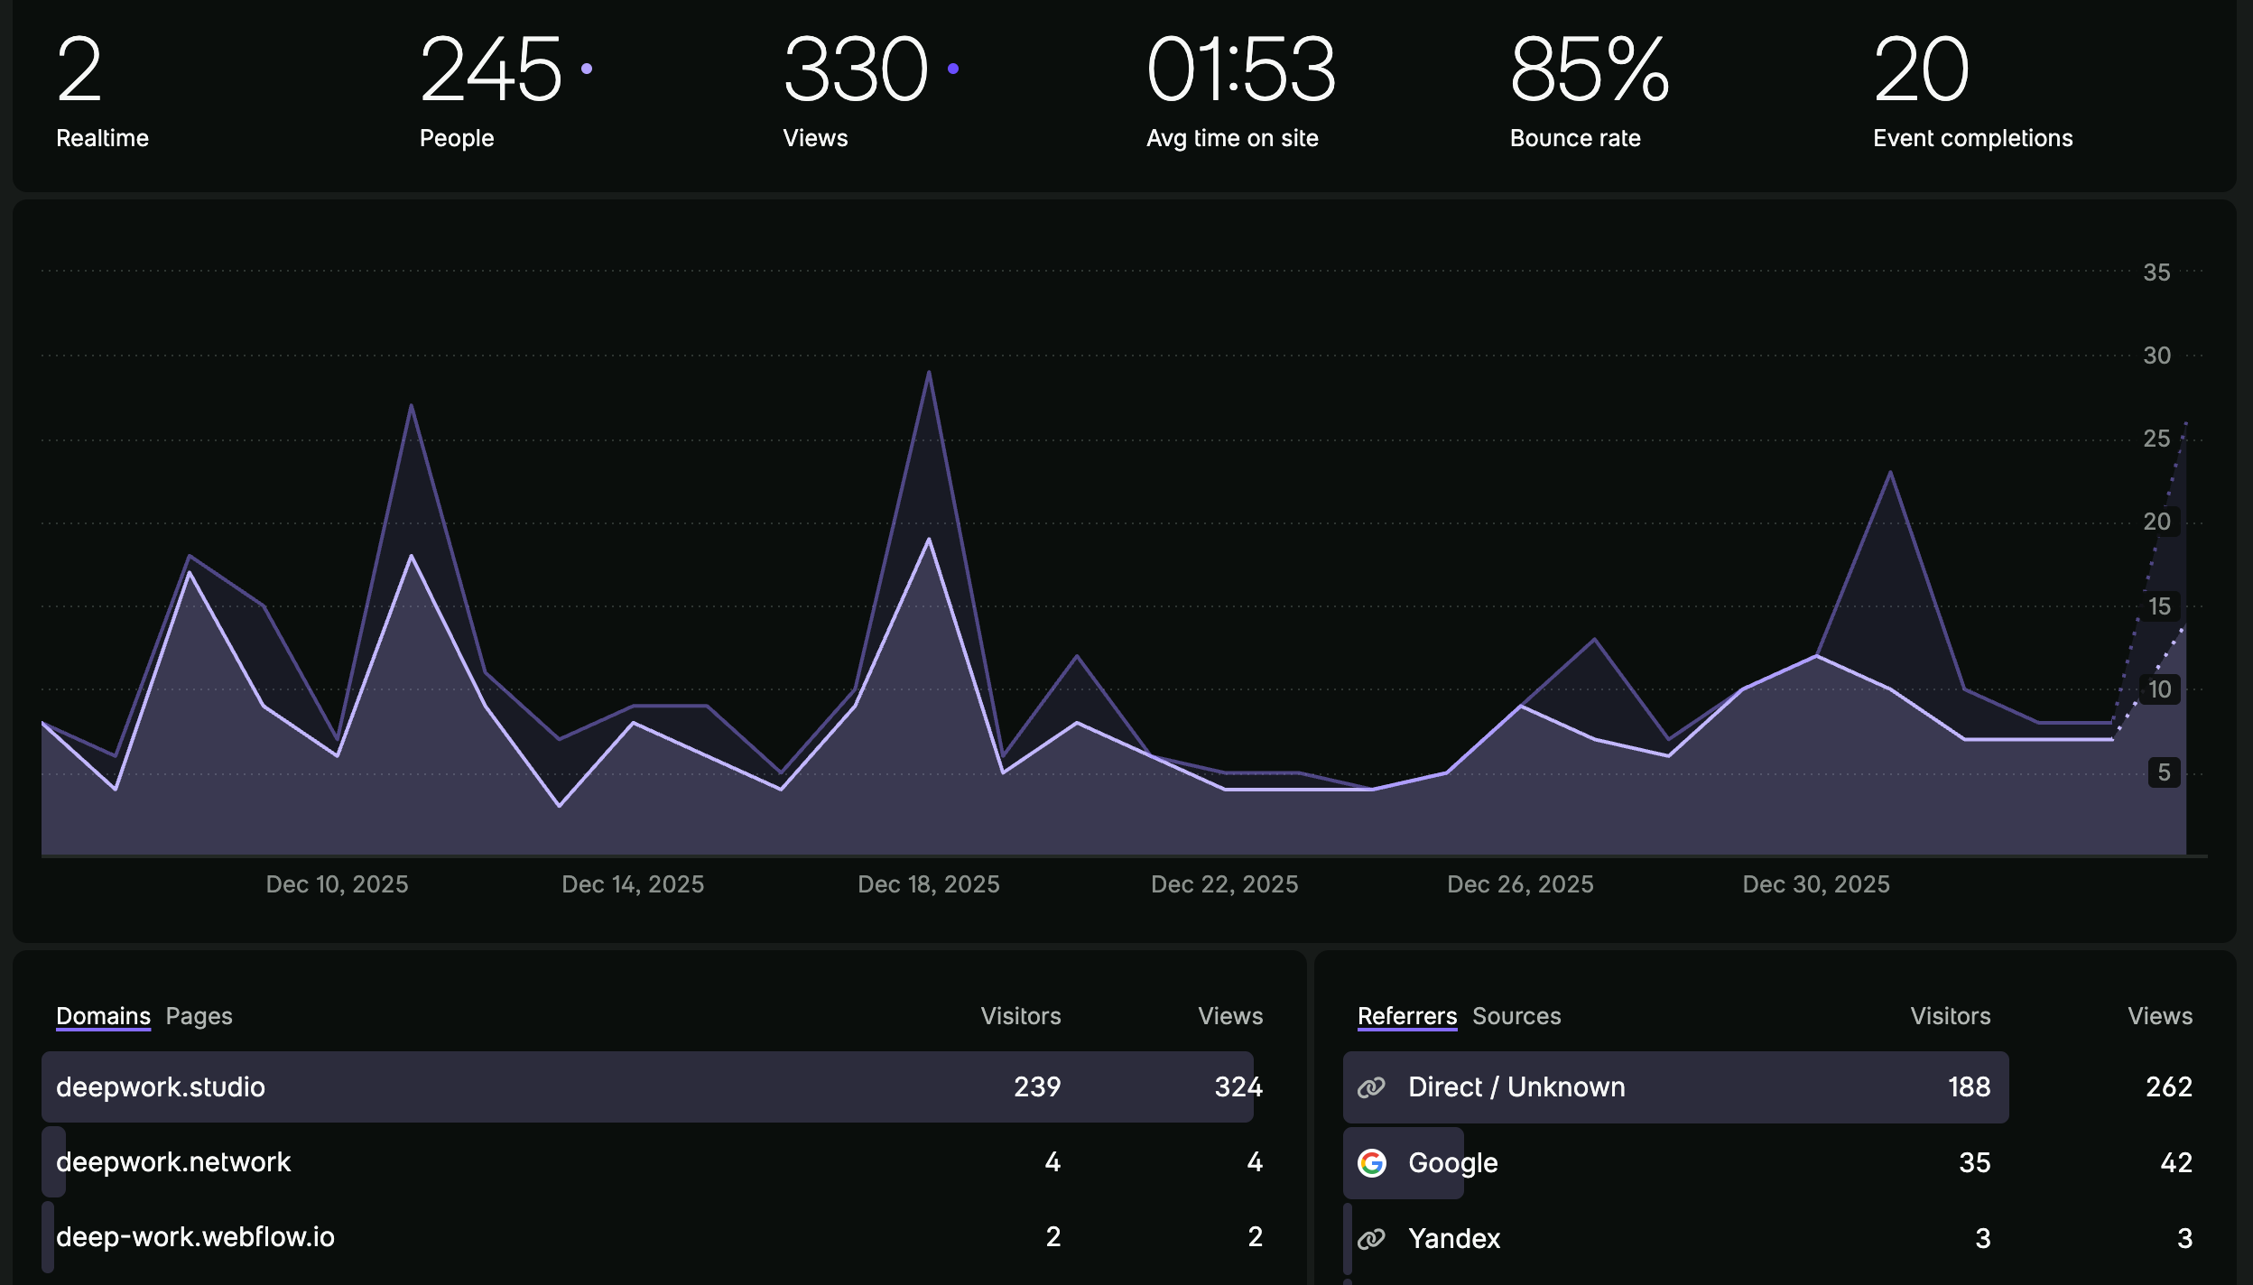Select the Referrers tab
Viewport: 2253px width, 1285px height.
[1406, 1016]
